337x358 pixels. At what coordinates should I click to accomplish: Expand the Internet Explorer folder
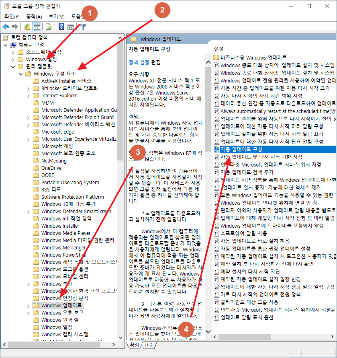click(28, 96)
